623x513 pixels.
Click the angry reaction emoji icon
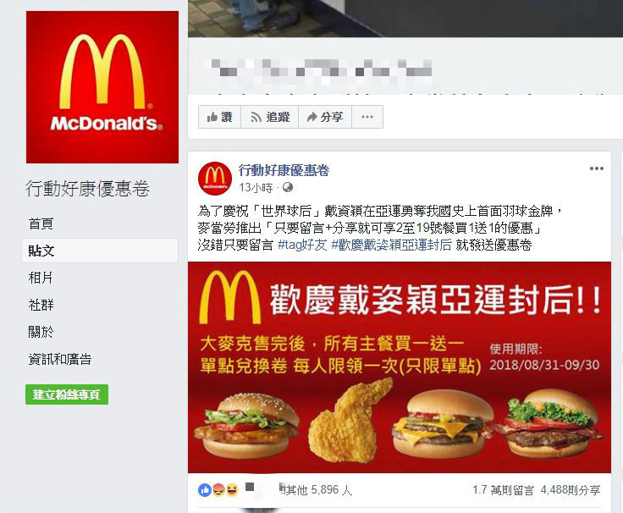(x=218, y=490)
